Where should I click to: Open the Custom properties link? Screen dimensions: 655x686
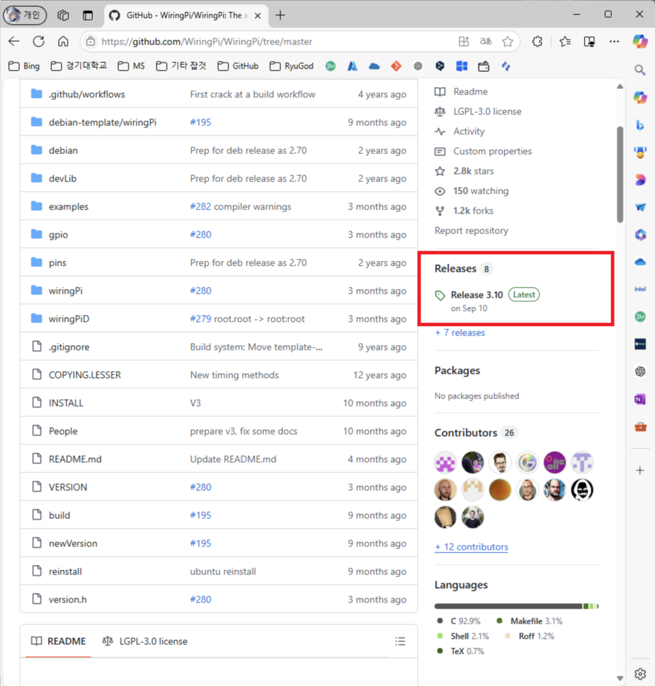coord(483,151)
